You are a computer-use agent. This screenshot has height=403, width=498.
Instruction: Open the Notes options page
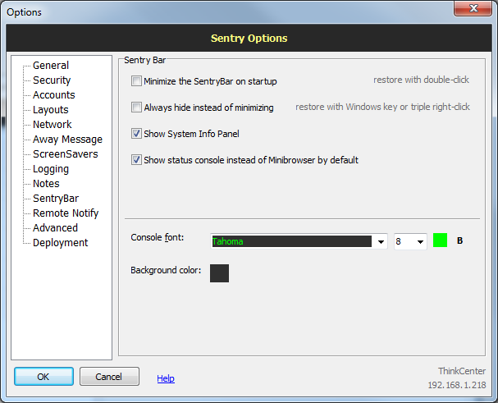(46, 183)
